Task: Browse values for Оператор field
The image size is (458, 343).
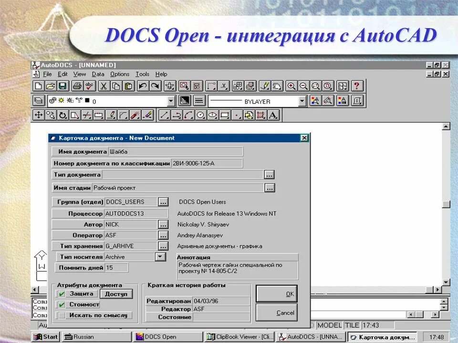Action: click(163, 235)
